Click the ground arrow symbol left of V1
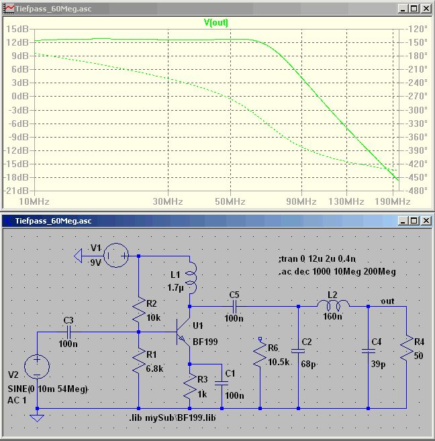The image size is (435, 441). [78, 256]
